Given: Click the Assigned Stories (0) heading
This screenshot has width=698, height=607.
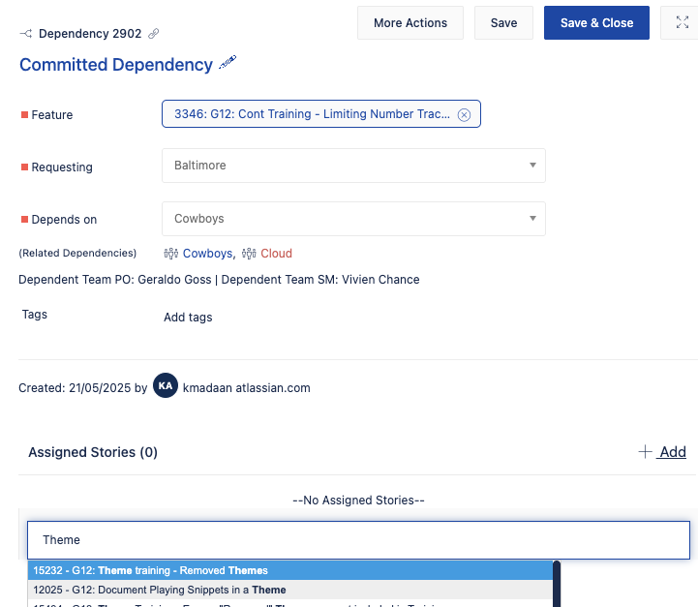Looking at the screenshot, I should (93, 452).
